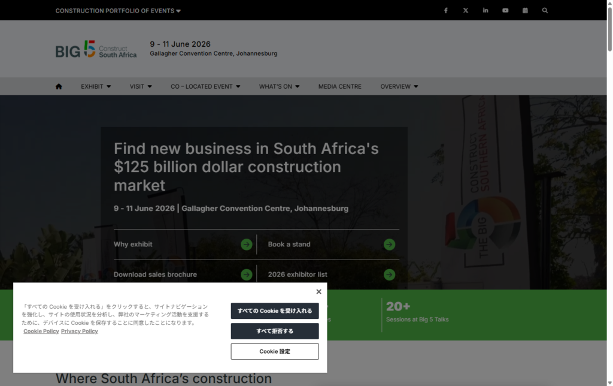Screen dimensions: 613x386
Task: Click the calendar events icon
Action: coord(524,10)
